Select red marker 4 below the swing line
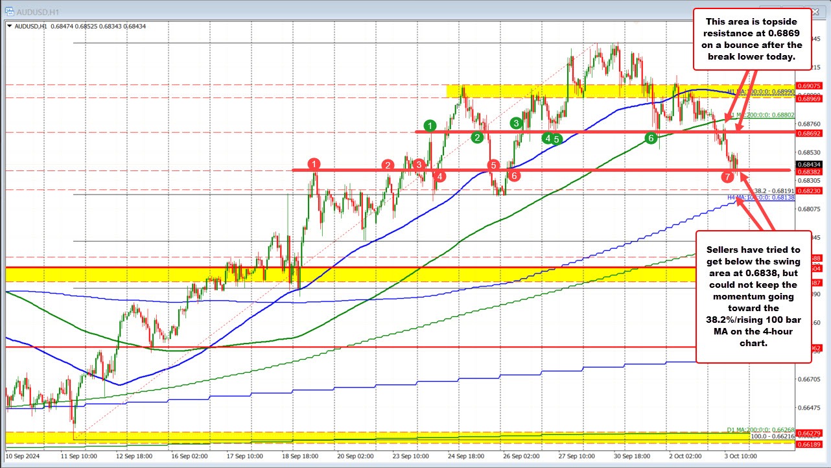This screenshot has height=468, width=831. (440, 176)
